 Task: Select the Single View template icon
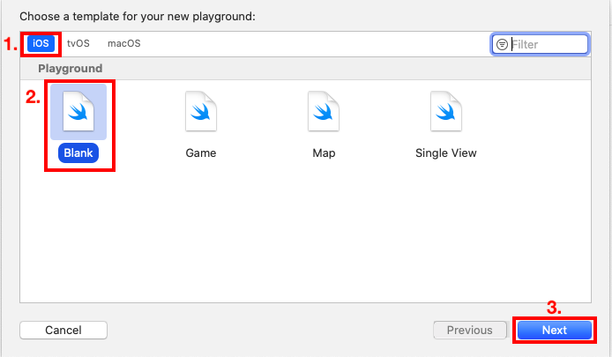[x=446, y=112]
